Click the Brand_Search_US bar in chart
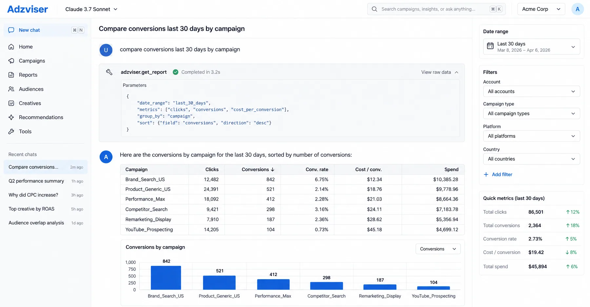 166,278
